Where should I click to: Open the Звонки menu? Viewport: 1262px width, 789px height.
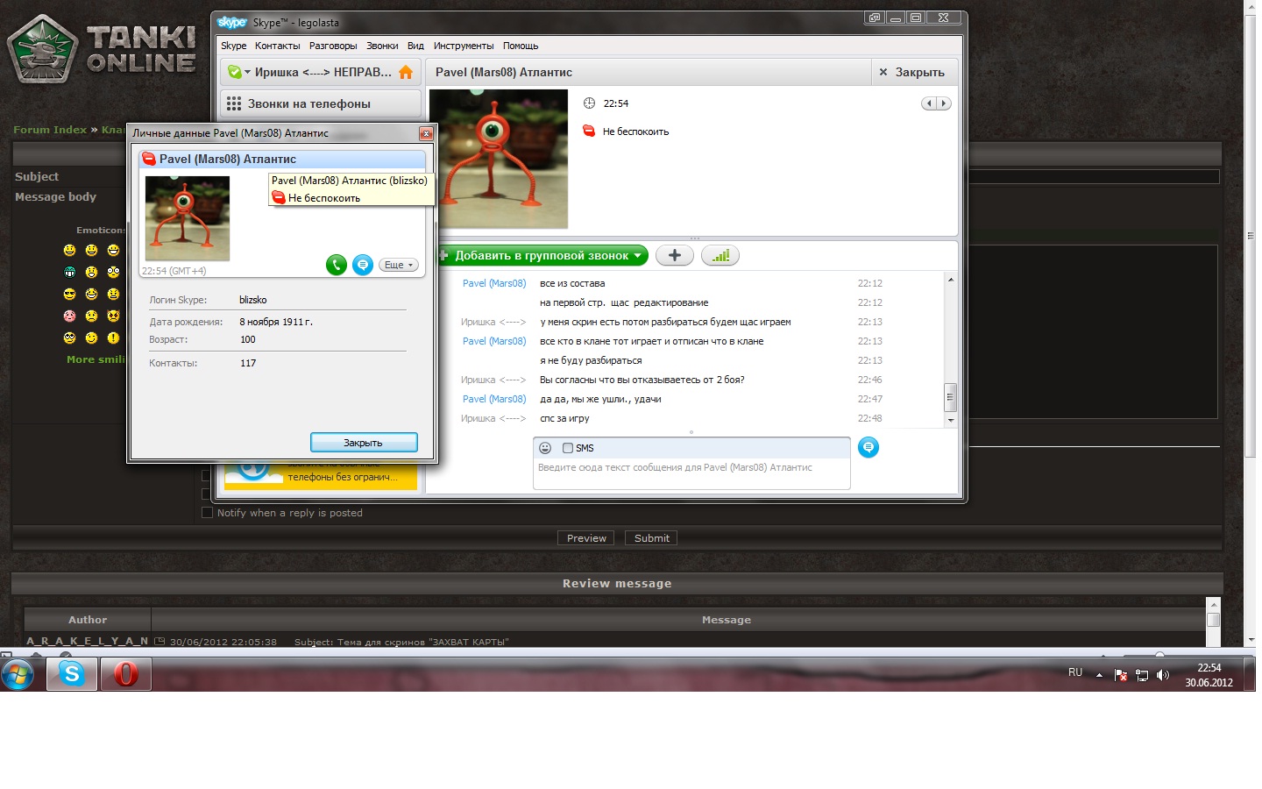pos(382,46)
